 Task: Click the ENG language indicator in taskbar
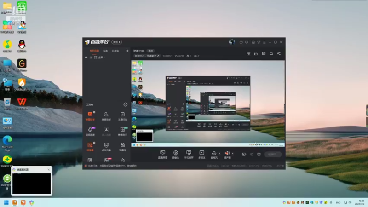338,202
